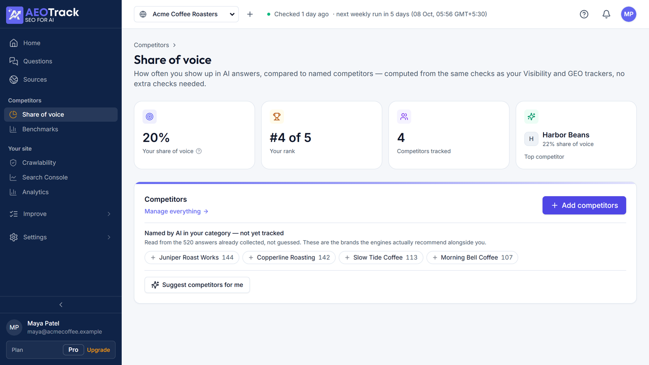Click the AEOTrack logo icon
This screenshot has height=365, width=649.
15,15
